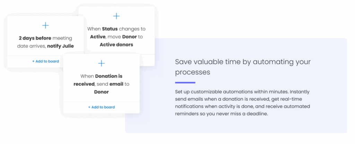Click 'Active' right before 'move Donor'
This screenshot has width=355, height=144.
pyautogui.click(x=98, y=37)
